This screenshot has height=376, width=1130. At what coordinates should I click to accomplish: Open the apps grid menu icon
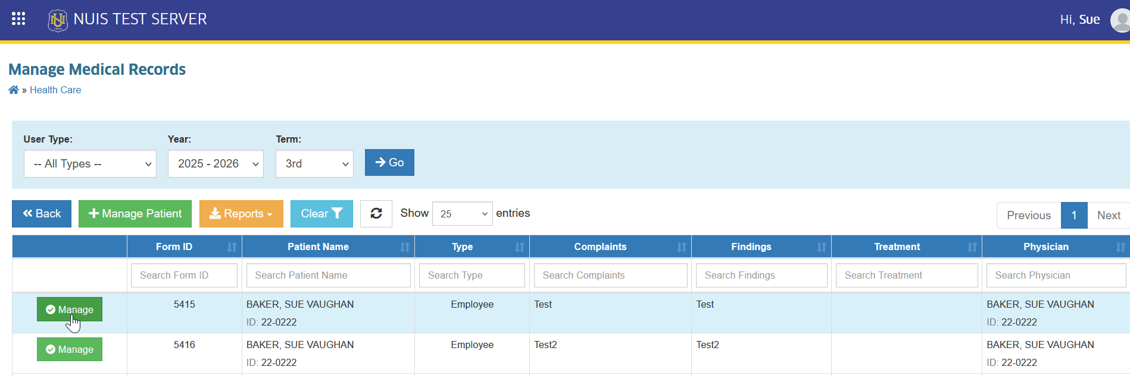coord(18,19)
